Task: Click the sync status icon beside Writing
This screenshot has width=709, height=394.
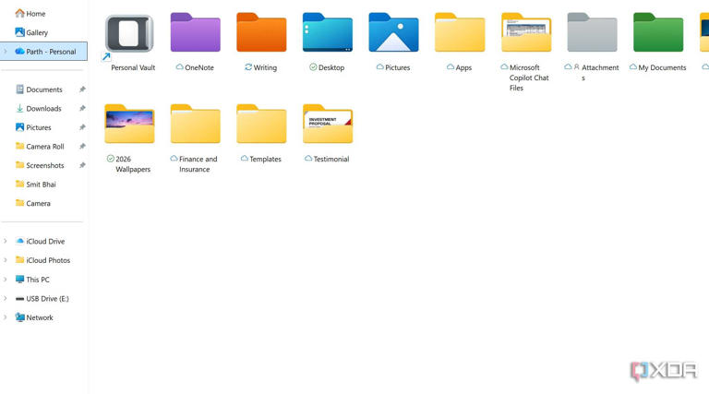Action: [248, 66]
